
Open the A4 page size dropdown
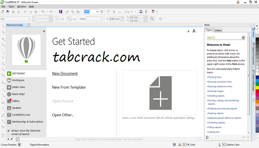click(x=29, y=19)
